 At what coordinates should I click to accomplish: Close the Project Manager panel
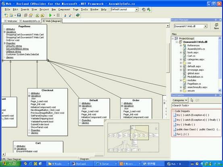point(220,20)
